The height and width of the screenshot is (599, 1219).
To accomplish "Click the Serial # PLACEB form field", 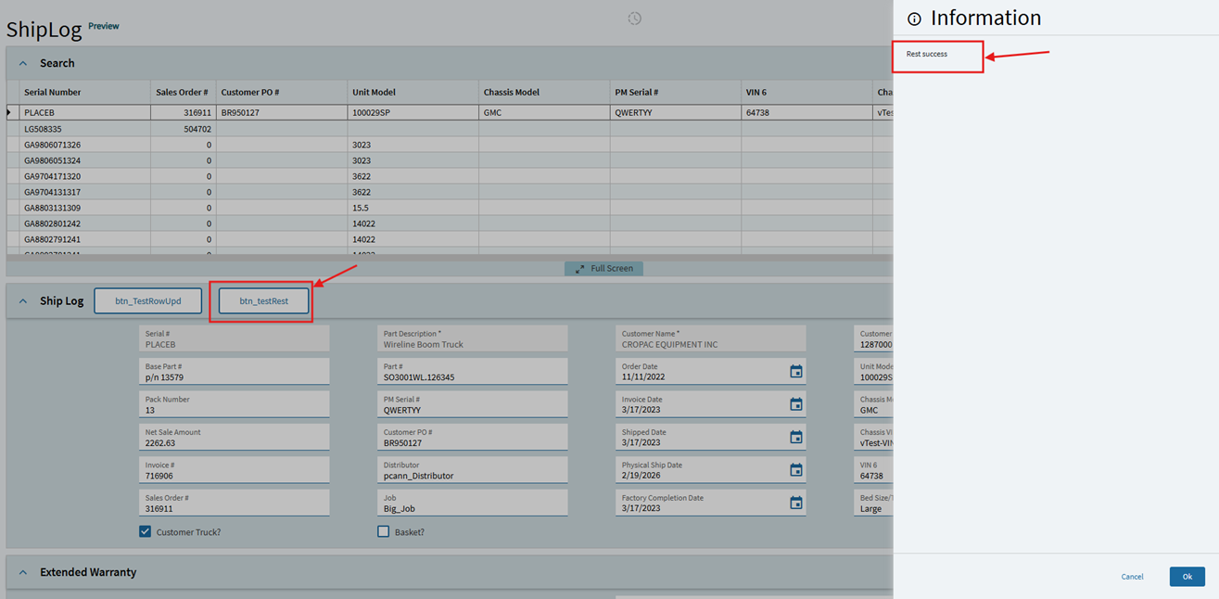I will click(234, 338).
